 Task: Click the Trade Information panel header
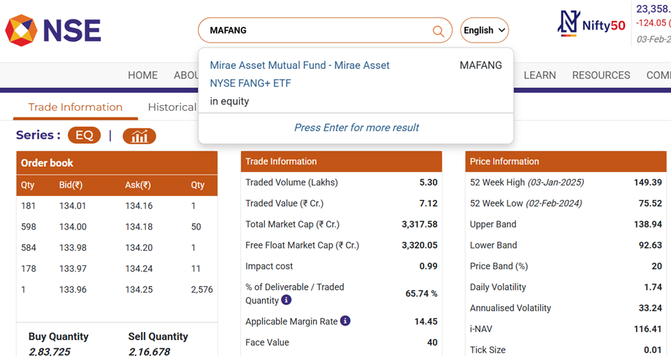[341, 162]
